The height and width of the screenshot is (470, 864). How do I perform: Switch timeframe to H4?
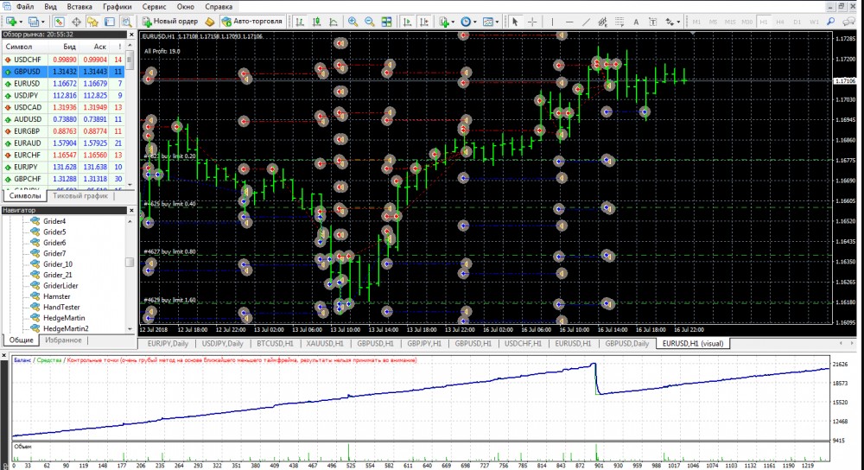click(779, 22)
